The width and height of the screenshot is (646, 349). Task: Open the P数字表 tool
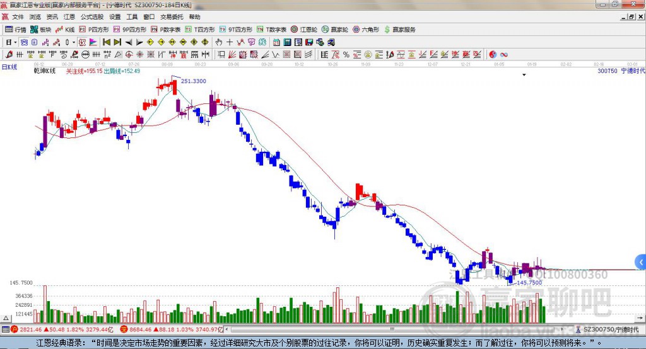[166, 30]
